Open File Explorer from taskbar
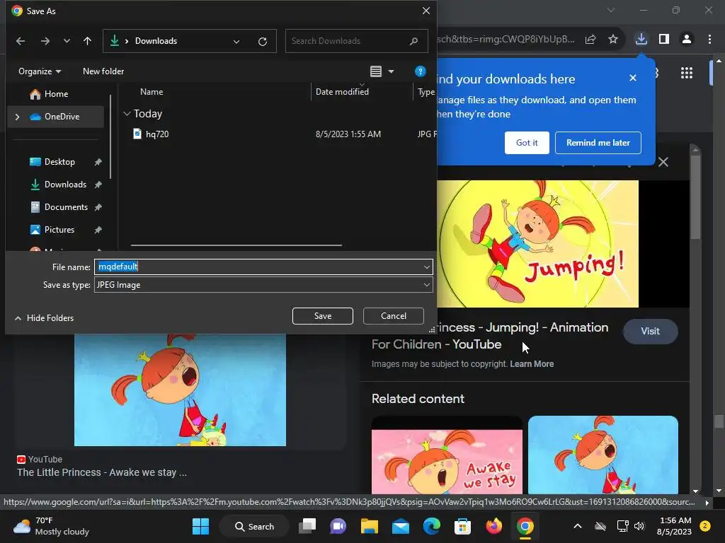This screenshot has height=543, width=725. point(370,526)
